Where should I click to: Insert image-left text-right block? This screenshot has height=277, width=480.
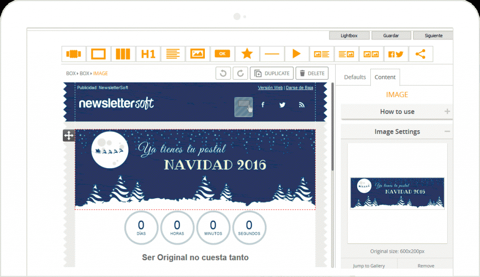(322, 54)
